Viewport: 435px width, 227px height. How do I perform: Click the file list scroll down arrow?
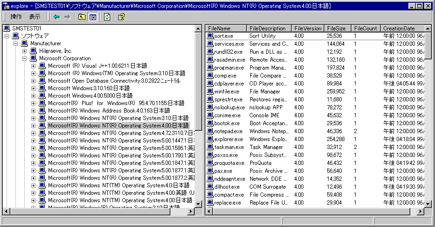pyautogui.click(x=428, y=204)
